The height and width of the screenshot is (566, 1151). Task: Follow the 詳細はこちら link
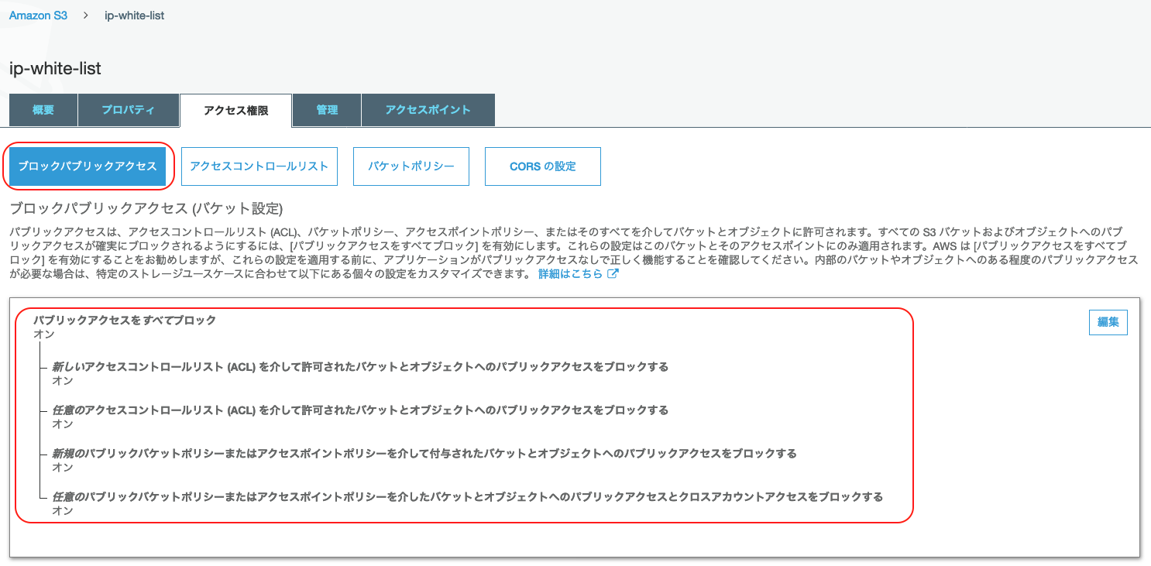[570, 274]
